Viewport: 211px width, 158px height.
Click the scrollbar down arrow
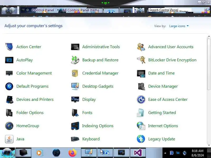(209, 145)
